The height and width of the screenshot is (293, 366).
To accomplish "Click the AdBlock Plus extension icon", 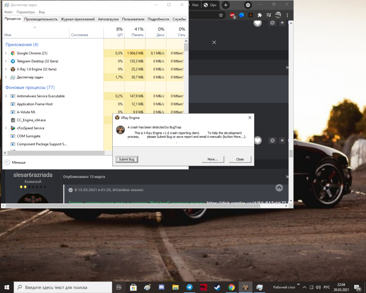I will point(232,15).
